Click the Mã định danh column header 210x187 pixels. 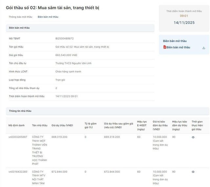(x=17, y=125)
